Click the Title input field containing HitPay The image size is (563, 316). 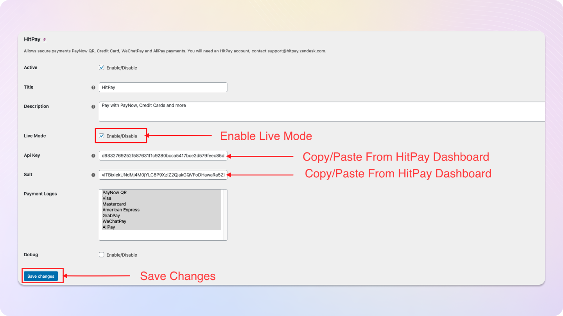tap(163, 87)
